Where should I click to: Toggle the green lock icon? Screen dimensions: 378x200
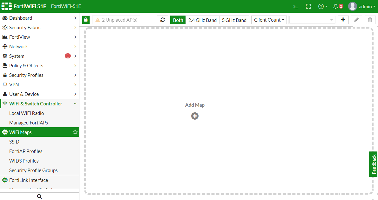tap(86, 20)
